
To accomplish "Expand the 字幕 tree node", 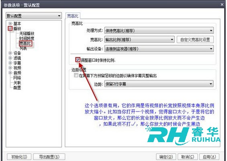I will (x=10, y=63).
